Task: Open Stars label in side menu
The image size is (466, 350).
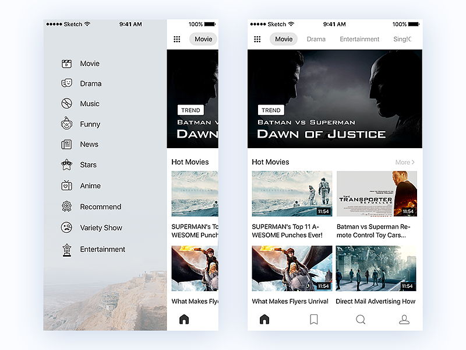Action: [89, 164]
